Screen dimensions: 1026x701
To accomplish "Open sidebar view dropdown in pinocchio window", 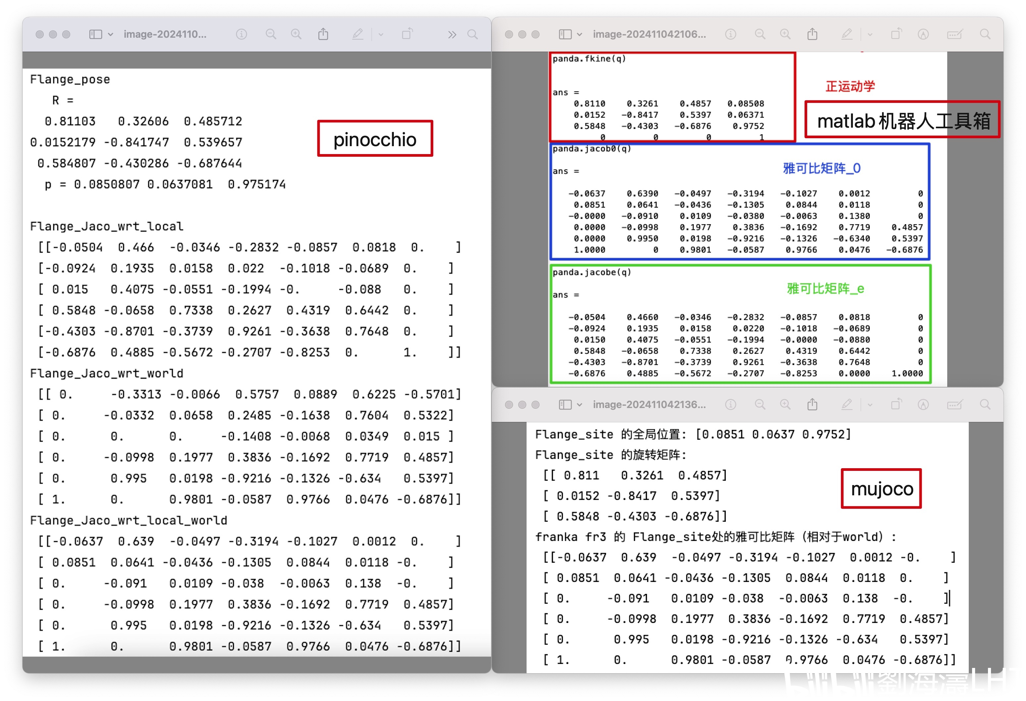I will pos(110,34).
